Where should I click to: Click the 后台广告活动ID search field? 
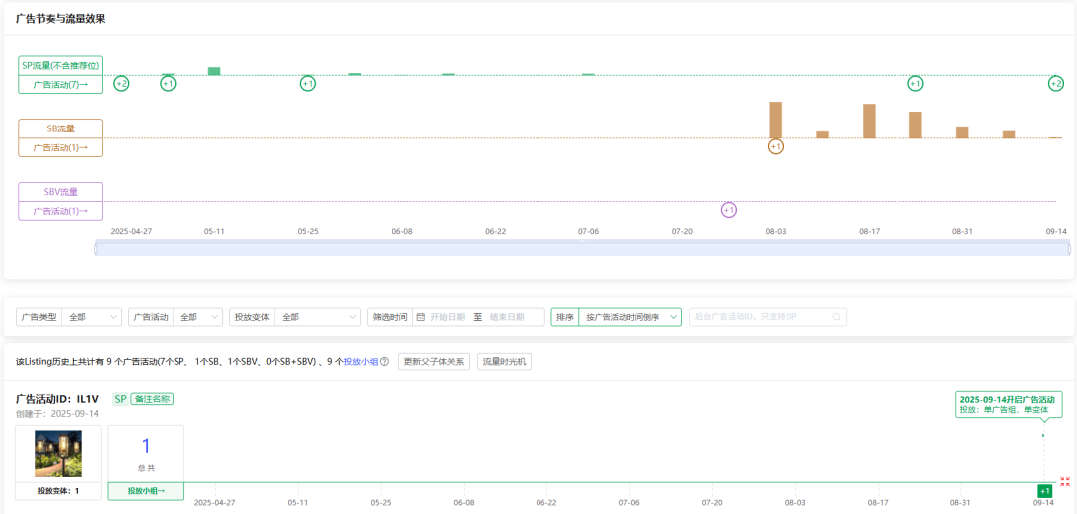[768, 317]
